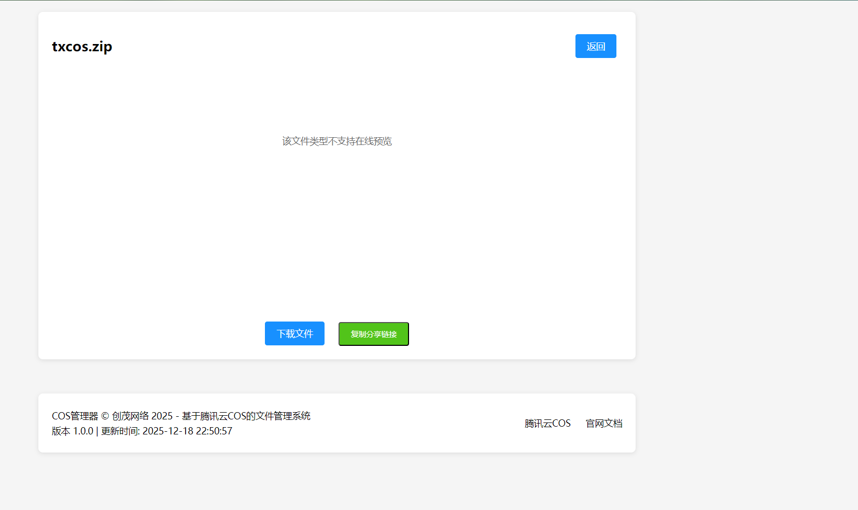858x510 pixels.
Task: Click the 2025 year in footer
Action: click(162, 416)
